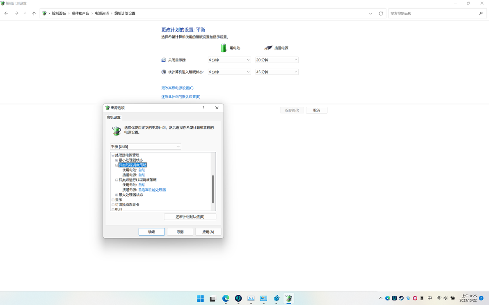Image resolution: width=489 pixels, height=305 pixels.
Task: Click the Power Options taskbar icon
Action: click(289, 298)
